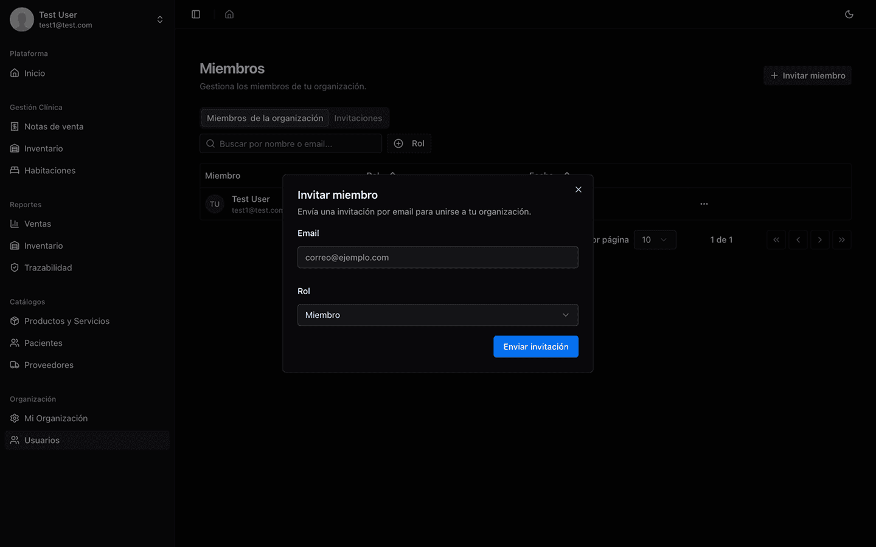Switch to the Invitaciones tab
876x547 pixels.
click(x=358, y=118)
